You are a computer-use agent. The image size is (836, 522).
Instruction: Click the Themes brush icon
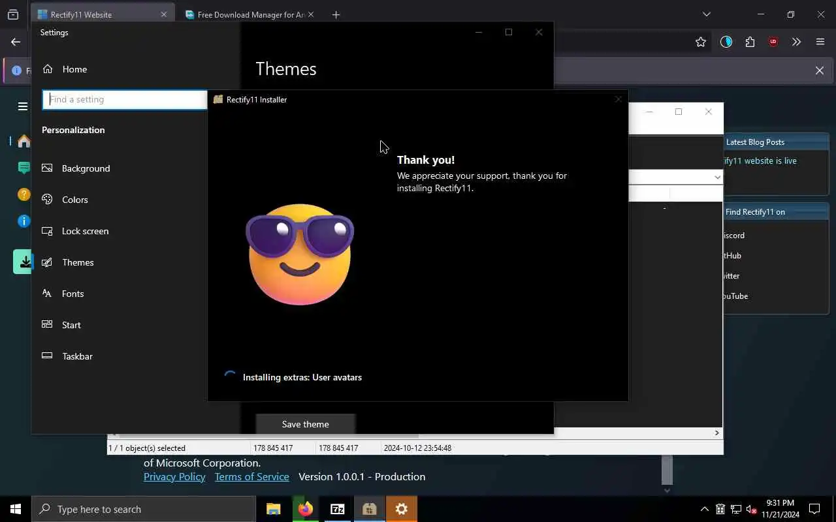click(x=47, y=262)
